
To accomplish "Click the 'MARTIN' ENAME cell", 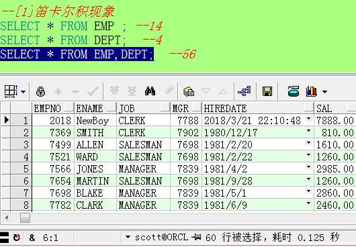I will [95, 181].
